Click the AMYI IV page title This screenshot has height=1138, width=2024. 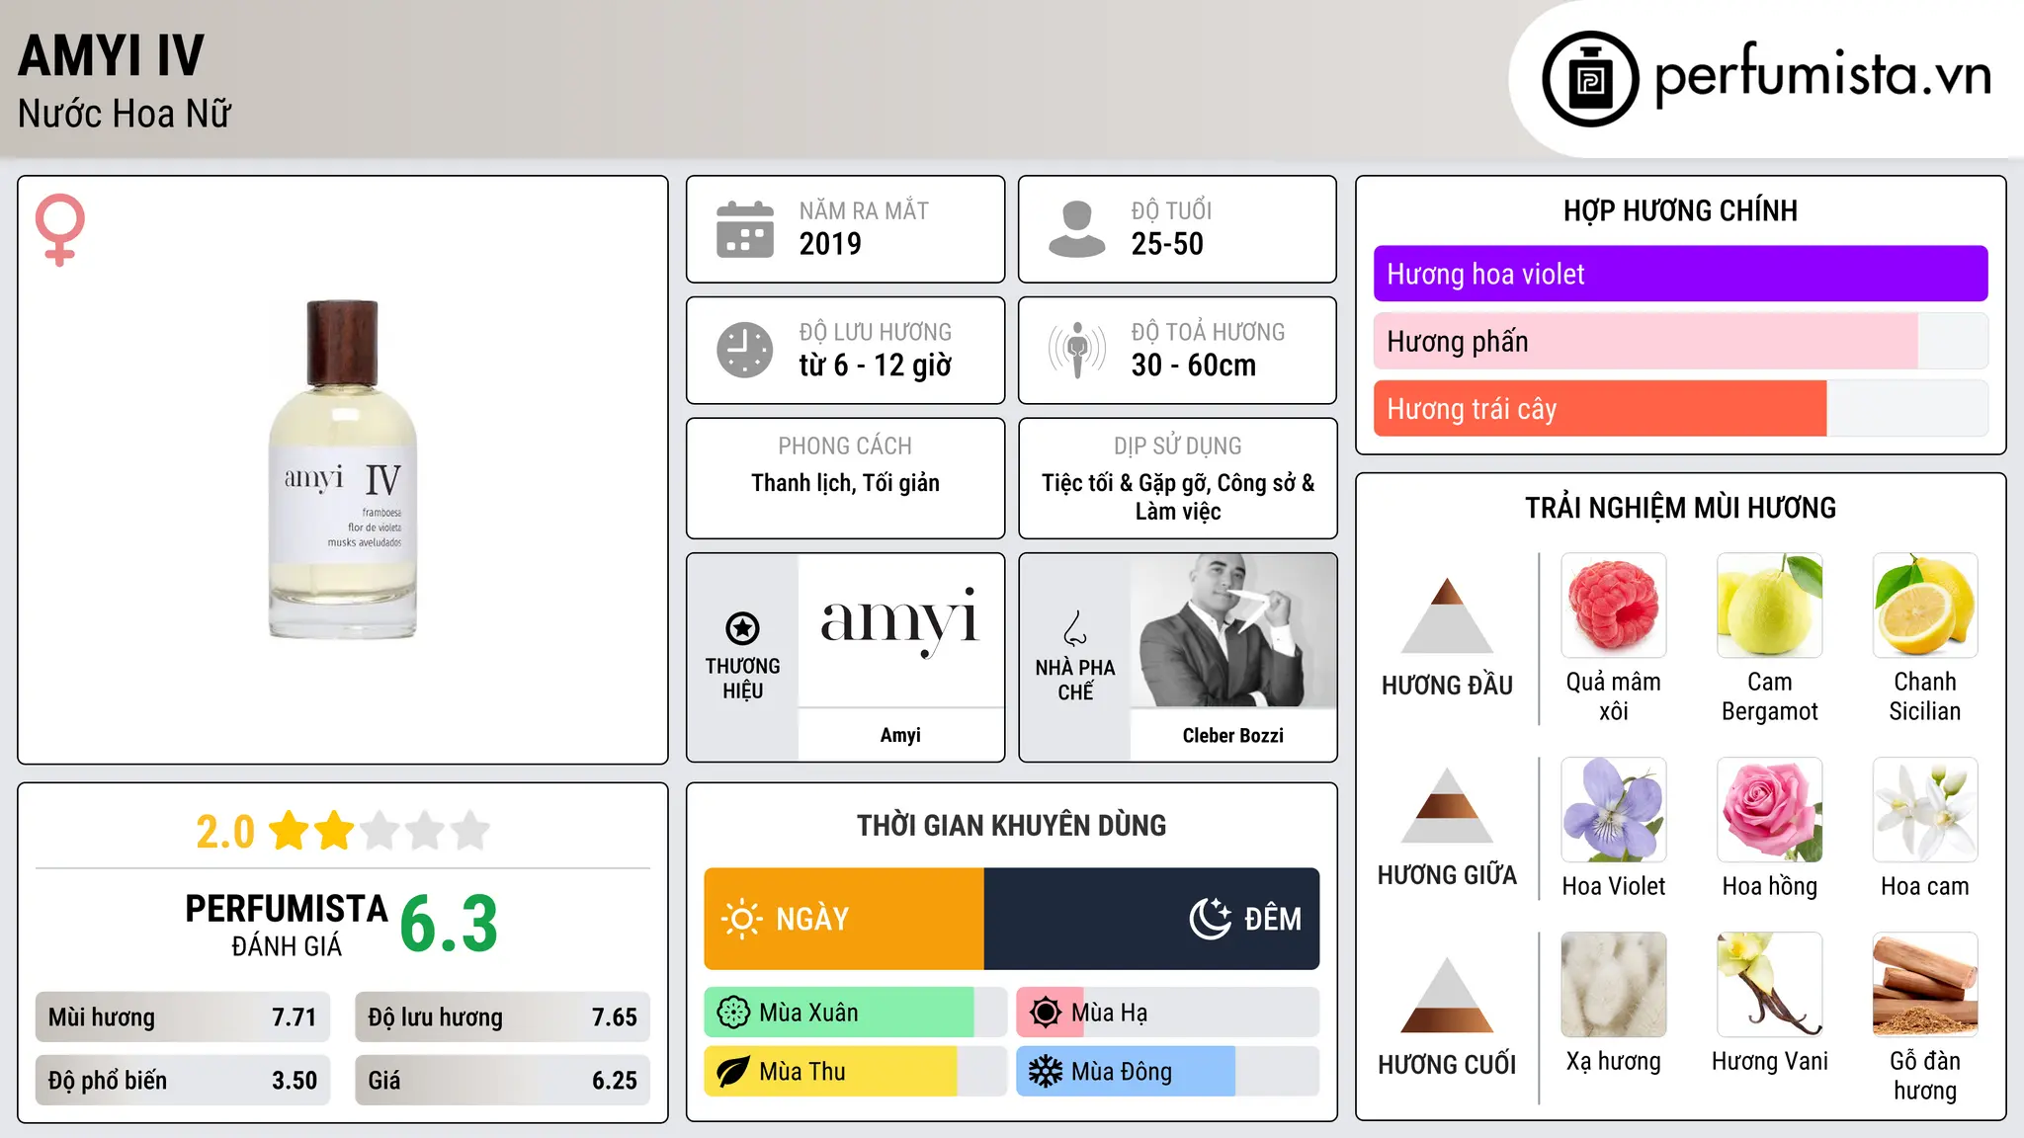[x=111, y=55]
